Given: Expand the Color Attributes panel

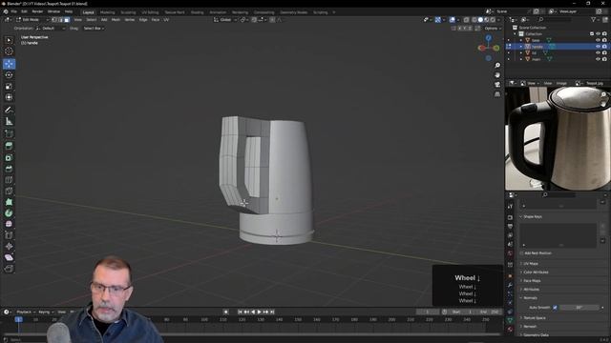Looking at the screenshot, I should (x=536, y=272).
